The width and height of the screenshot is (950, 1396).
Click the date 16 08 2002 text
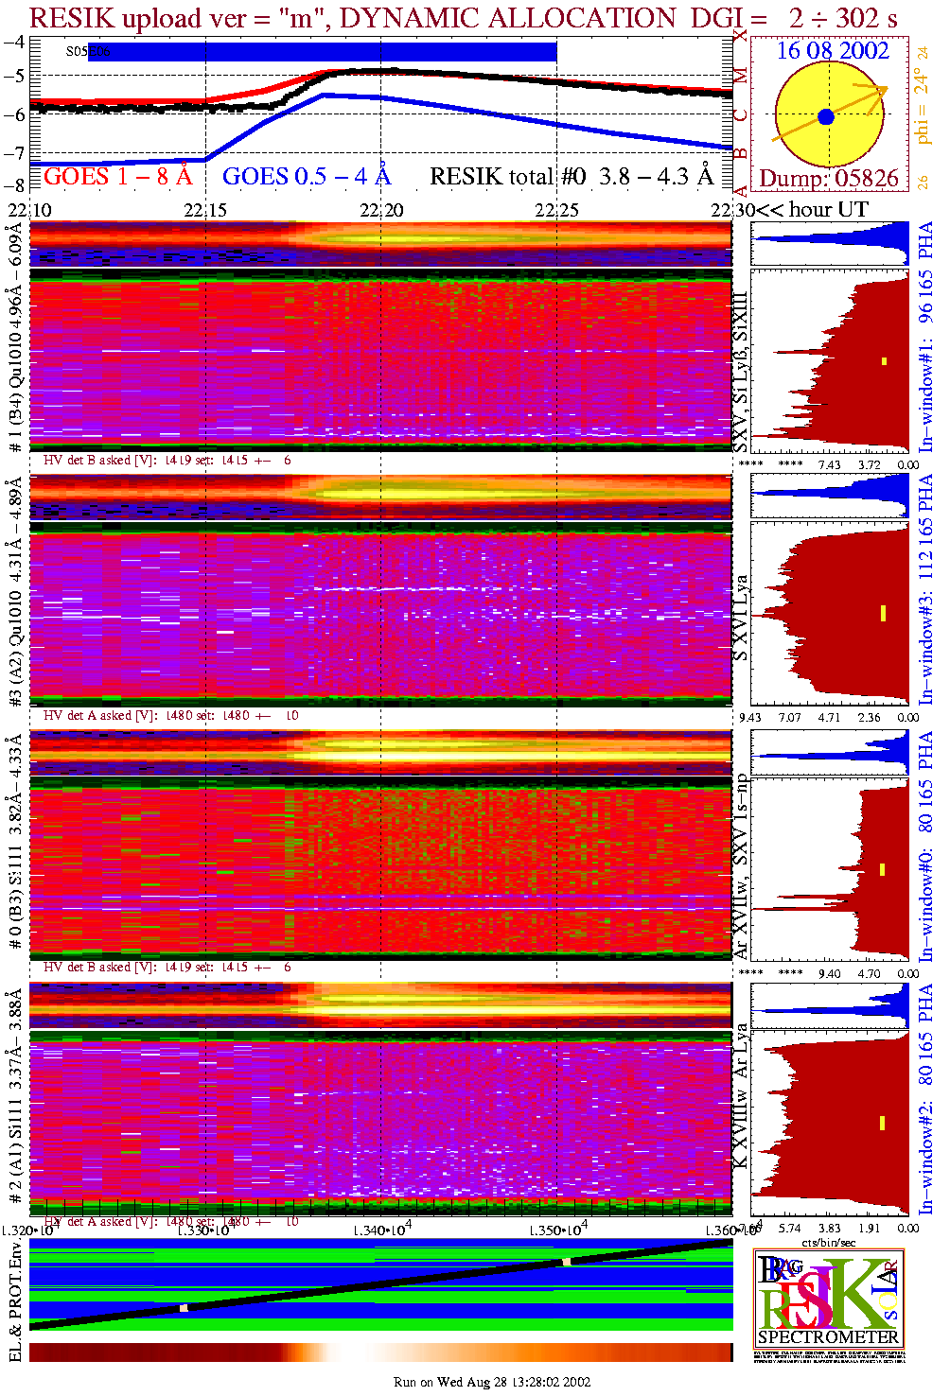(x=833, y=51)
